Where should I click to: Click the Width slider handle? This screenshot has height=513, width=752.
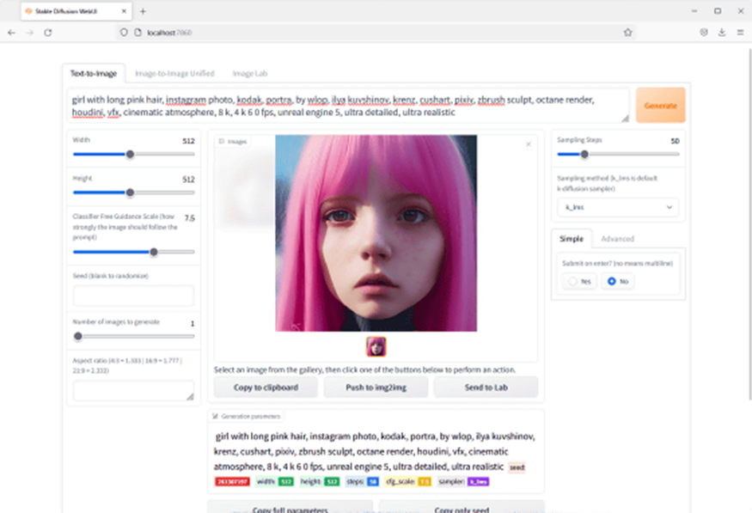pos(130,155)
